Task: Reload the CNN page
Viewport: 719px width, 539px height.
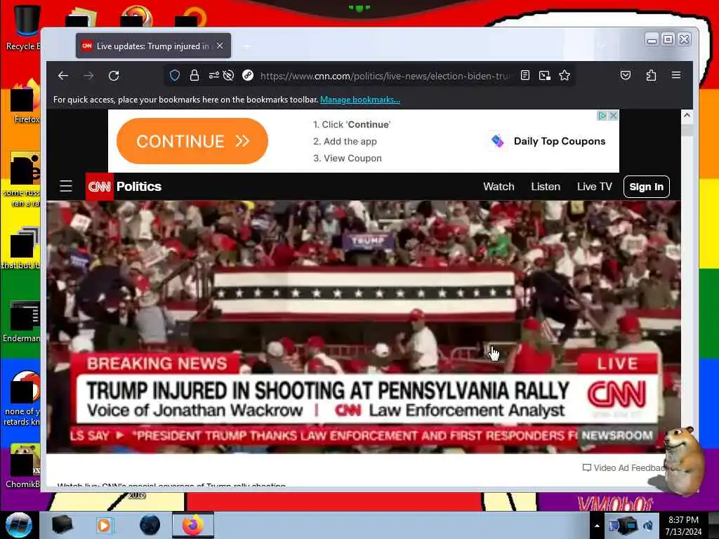Action: point(114,76)
